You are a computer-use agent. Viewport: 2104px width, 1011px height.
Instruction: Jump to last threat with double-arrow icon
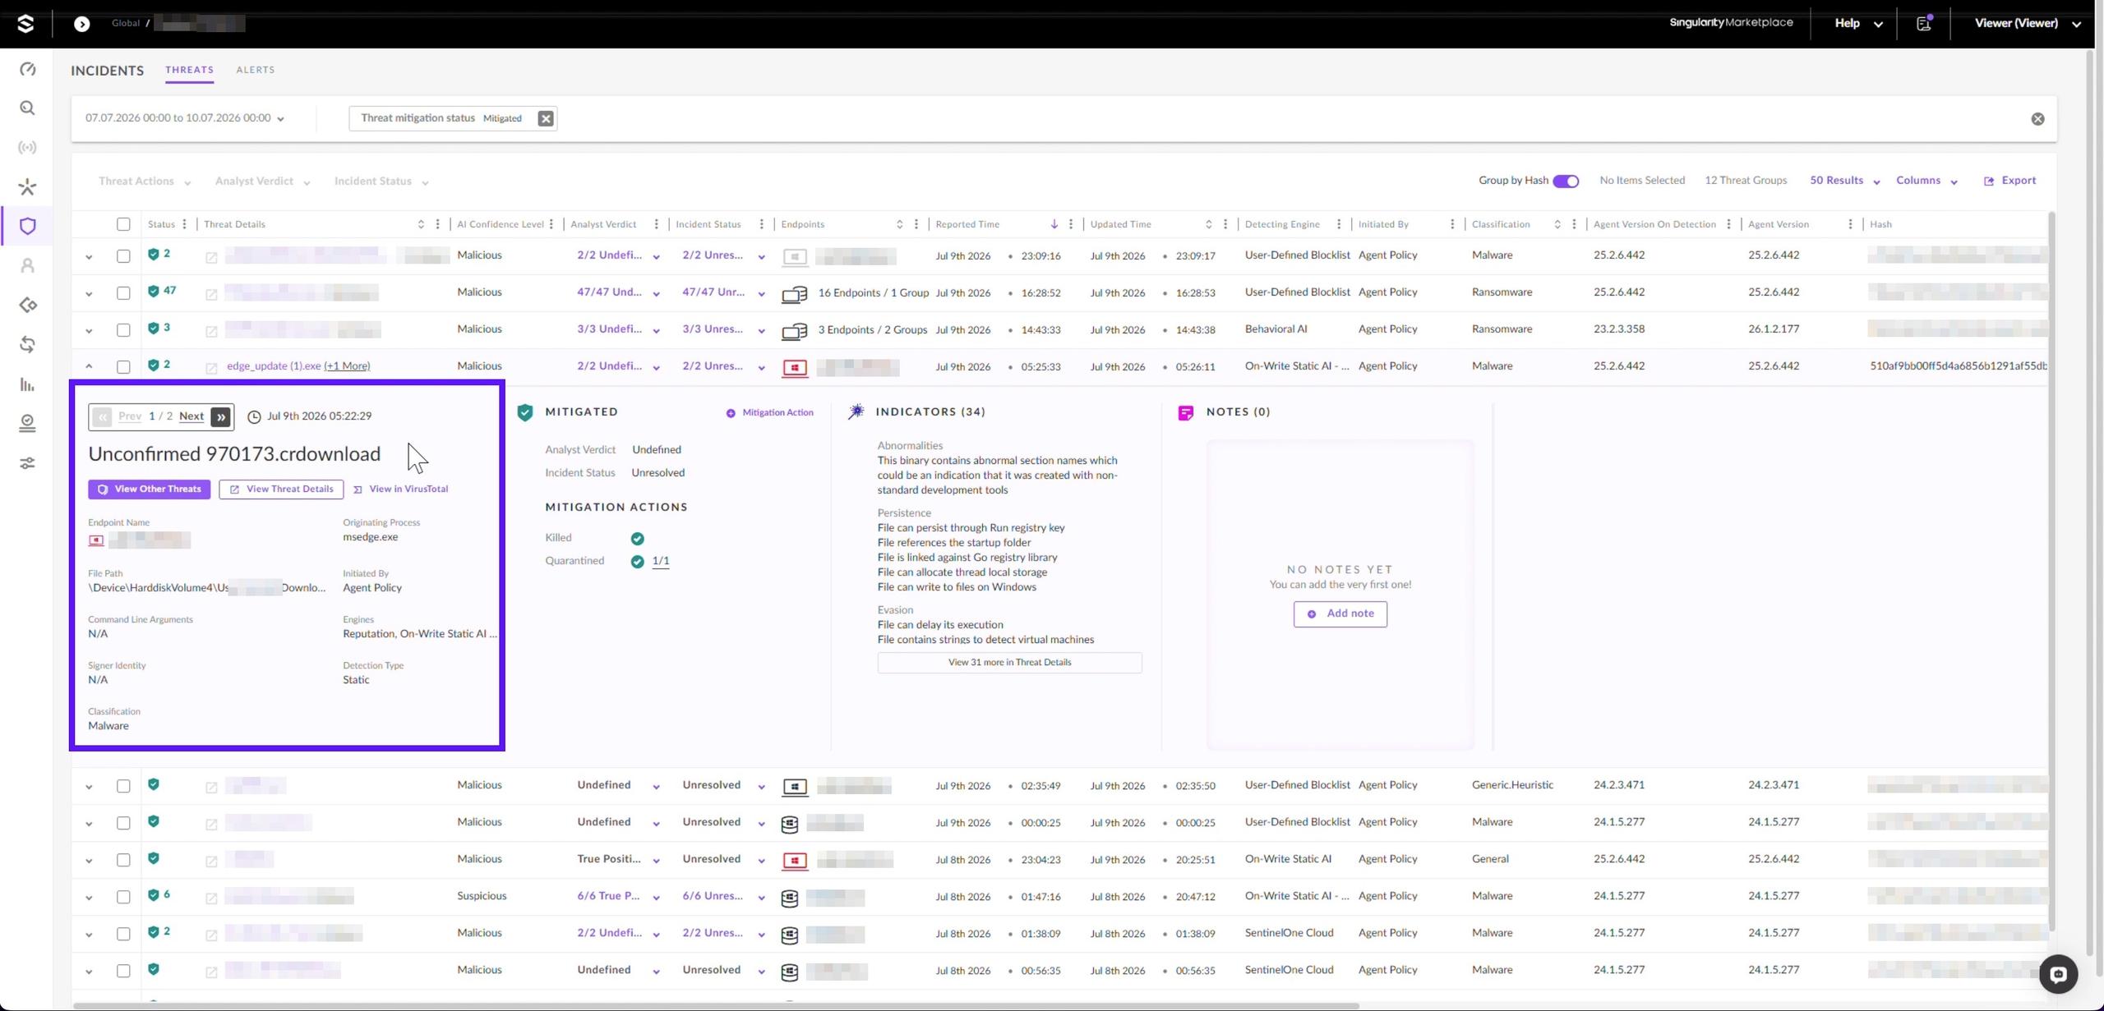coord(221,417)
